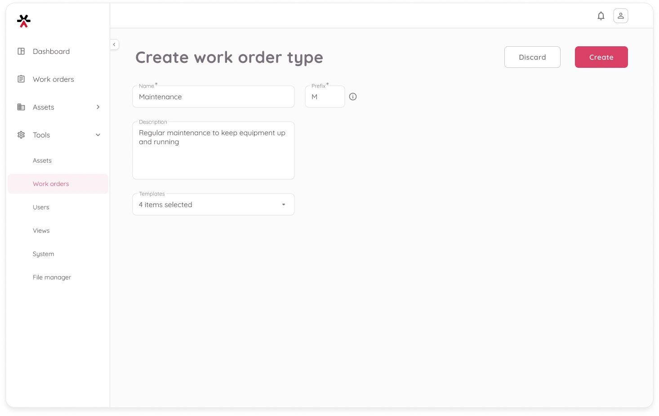Select File manager in the sidebar

52,277
